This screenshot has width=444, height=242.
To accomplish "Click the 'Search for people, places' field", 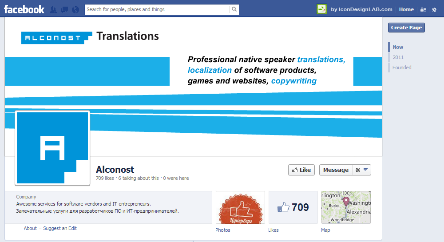I will pyautogui.click(x=157, y=9).
